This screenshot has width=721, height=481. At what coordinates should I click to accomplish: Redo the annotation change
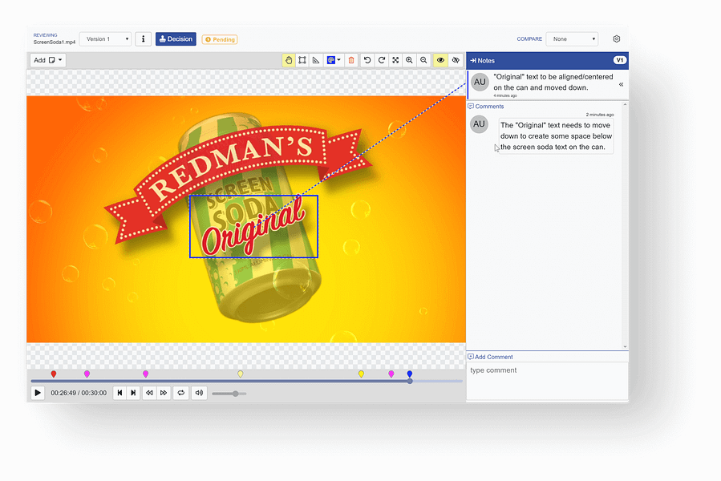382,60
